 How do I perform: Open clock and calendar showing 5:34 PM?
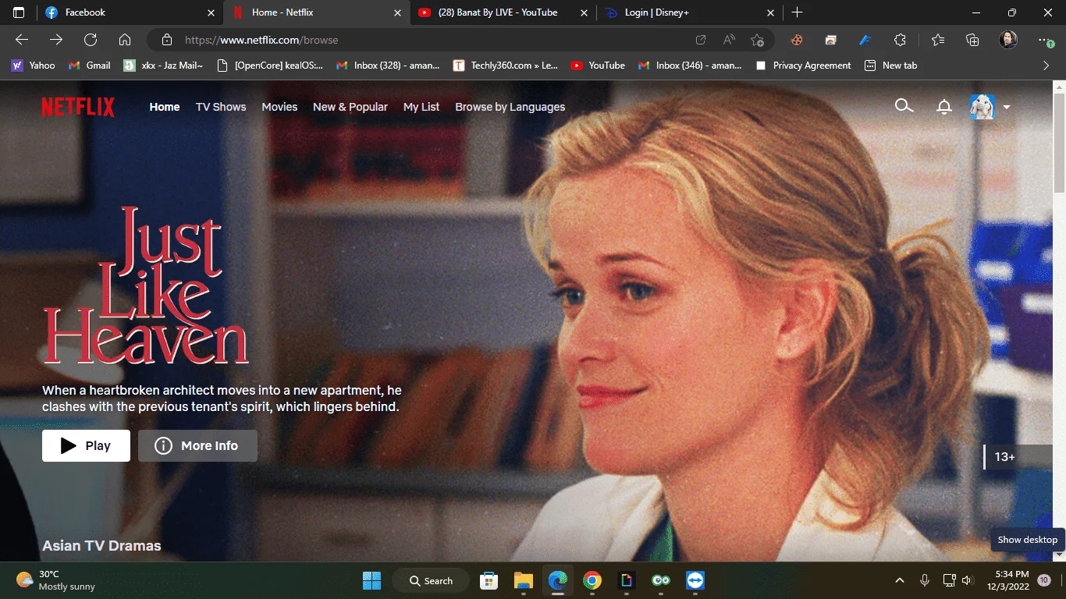click(1010, 580)
